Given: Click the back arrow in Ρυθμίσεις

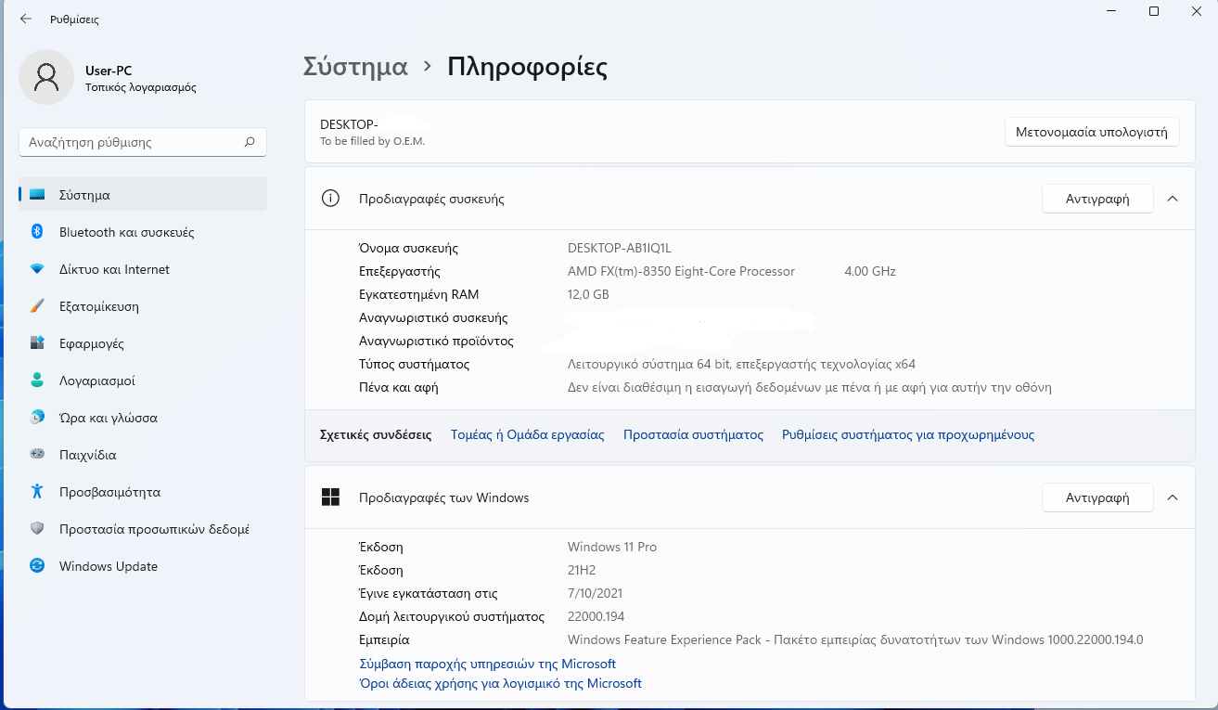Looking at the screenshot, I should coord(25,19).
